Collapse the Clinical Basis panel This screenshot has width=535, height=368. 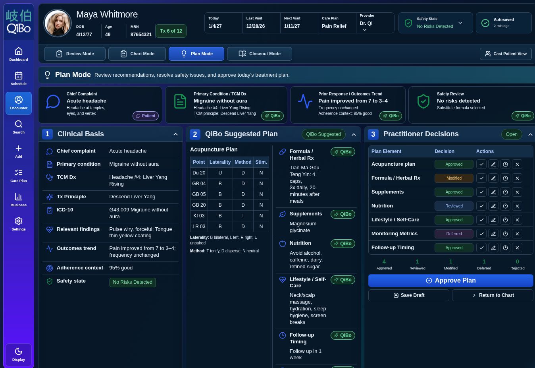point(175,134)
